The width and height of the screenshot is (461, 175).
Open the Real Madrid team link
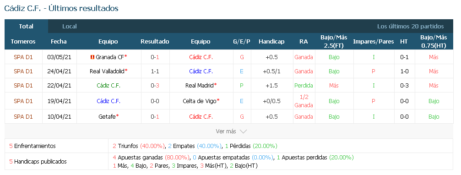200,86
